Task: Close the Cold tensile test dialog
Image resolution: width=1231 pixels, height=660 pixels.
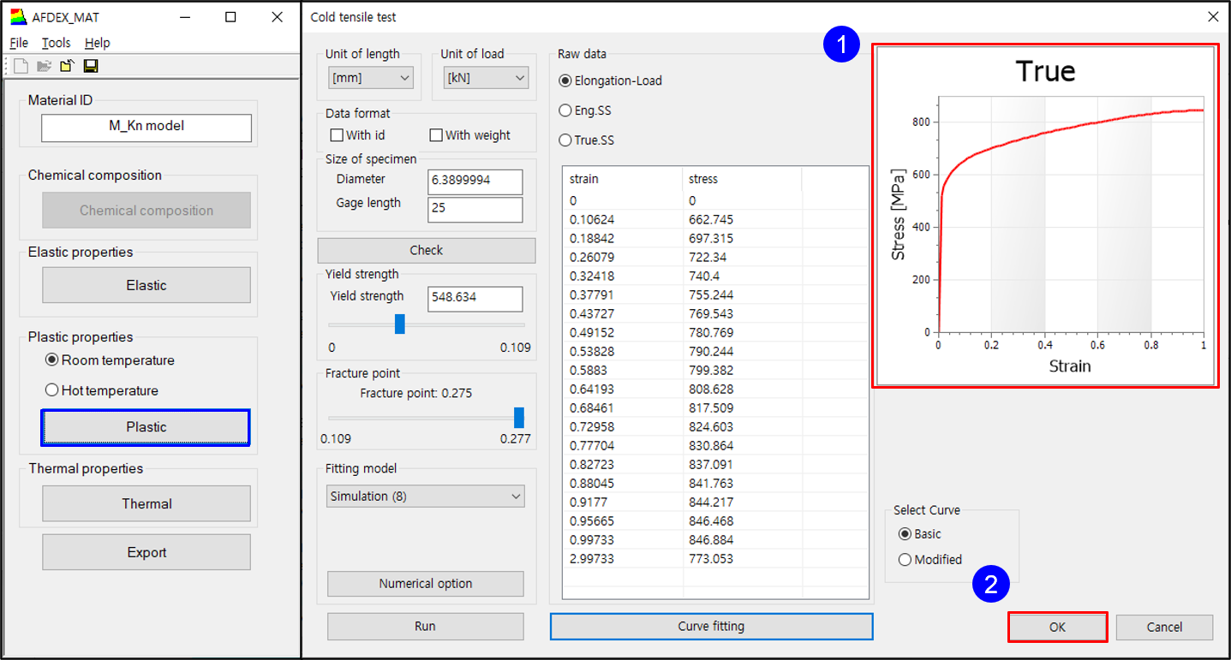Action: [x=1213, y=17]
